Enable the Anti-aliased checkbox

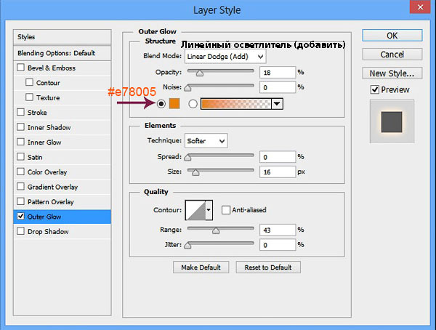(x=226, y=210)
